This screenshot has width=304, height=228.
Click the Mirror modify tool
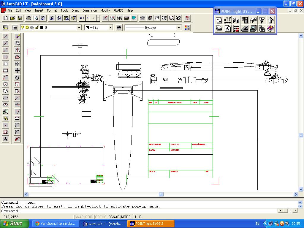tap(17, 50)
